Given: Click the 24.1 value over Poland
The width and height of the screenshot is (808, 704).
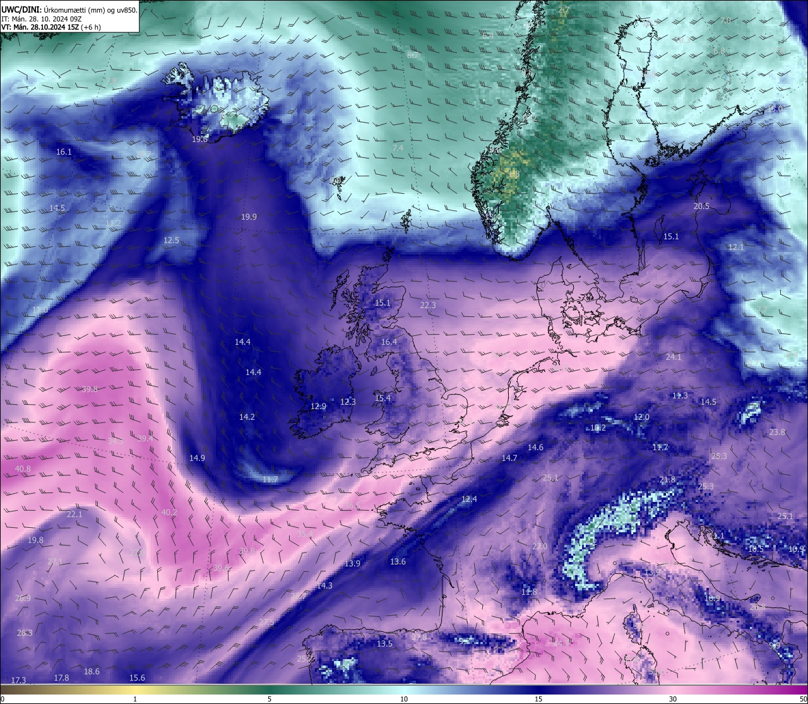Looking at the screenshot, I should (x=674, y=357).
